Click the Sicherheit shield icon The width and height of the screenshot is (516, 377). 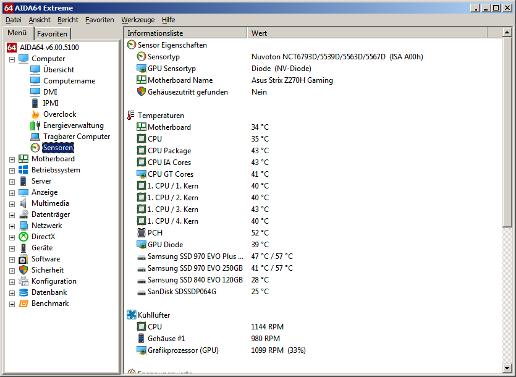coord(23,270)
